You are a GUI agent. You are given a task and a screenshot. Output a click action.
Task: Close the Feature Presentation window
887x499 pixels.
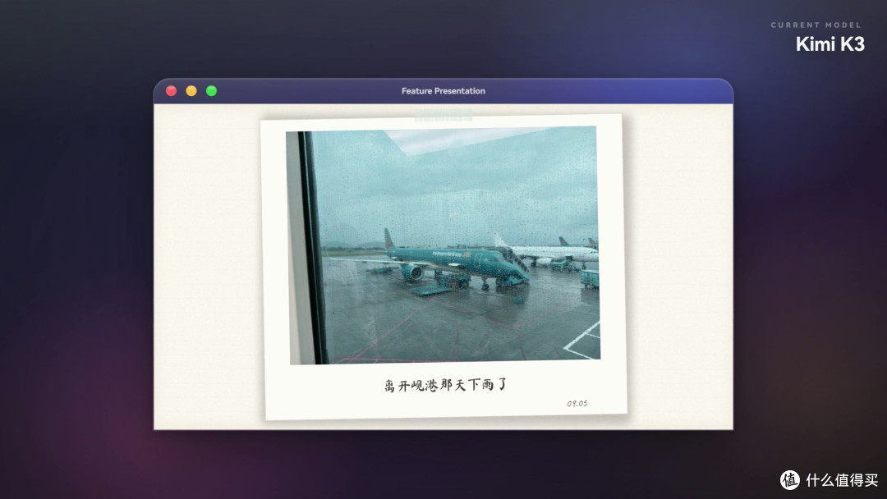172,91
